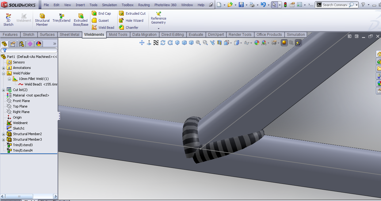Click the Extruded Cut tool

132,13
